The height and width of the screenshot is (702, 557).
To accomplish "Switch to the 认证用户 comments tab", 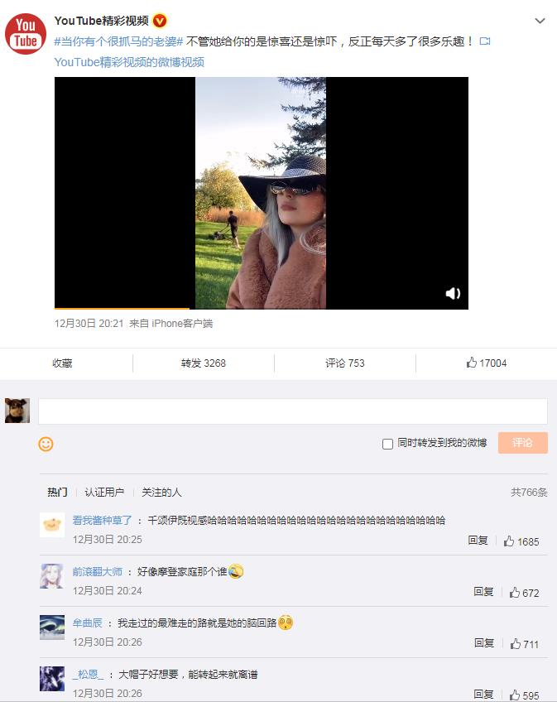I will [104, 492].
